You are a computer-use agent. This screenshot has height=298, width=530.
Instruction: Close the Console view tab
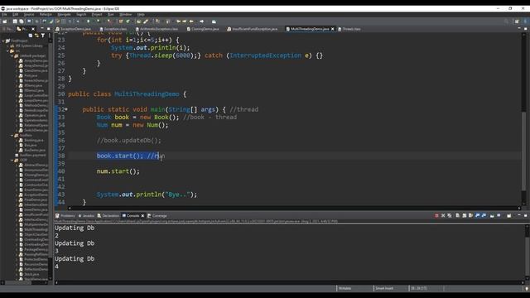[x=142, y=215]
